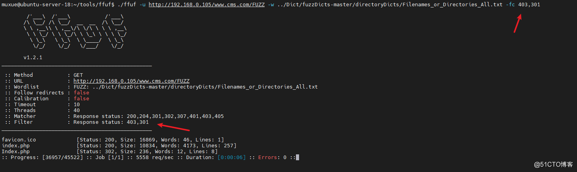Click the URL link in the command line
577x172 pixels.
(207, 4)
